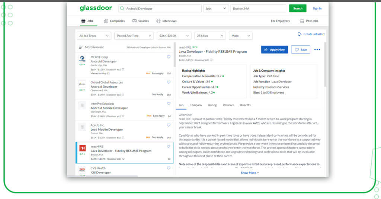Open the Jobs navigation tab

pos(87,21)
